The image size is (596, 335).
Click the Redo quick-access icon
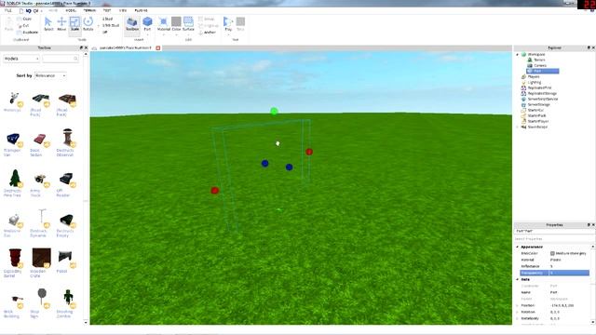click(x=35, y=11)
